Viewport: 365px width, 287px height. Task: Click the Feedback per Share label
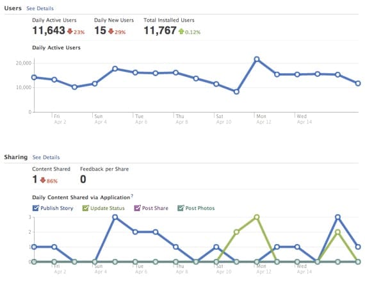point(104,169)
